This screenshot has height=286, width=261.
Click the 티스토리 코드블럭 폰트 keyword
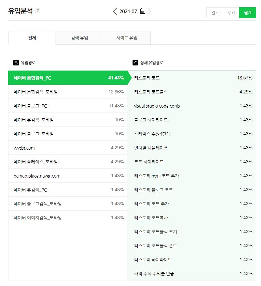(155, 246)
